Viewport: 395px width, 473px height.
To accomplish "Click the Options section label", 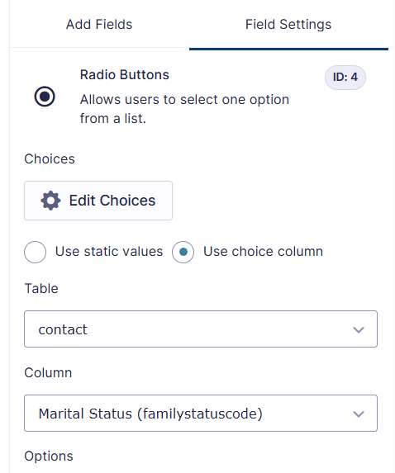I will pos(49,456).
